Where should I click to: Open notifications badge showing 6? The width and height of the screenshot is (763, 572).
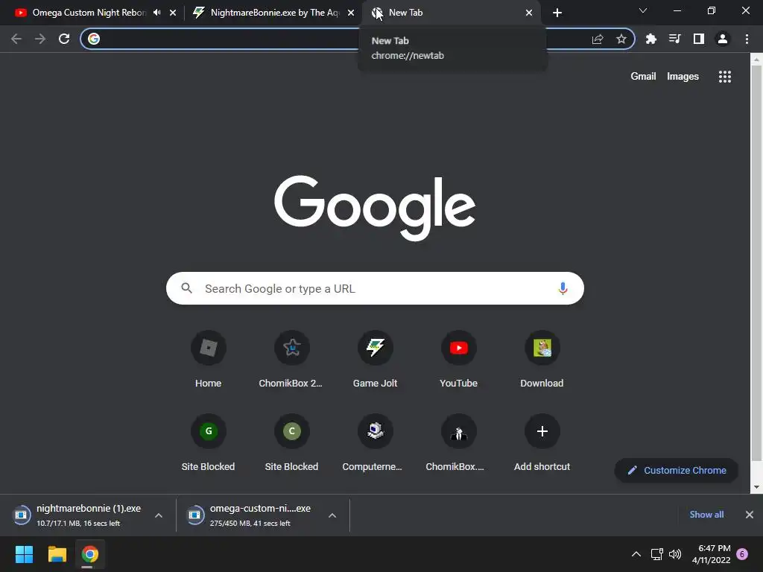click(742, 554)
